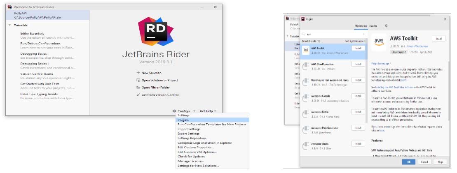Click the Amazon Web Services vendor link

[417, 46]
